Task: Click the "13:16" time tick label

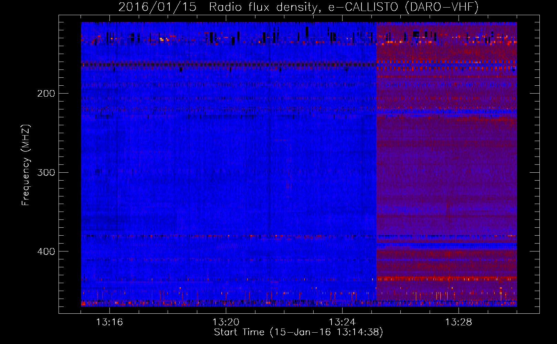Action: coord(109,322)
